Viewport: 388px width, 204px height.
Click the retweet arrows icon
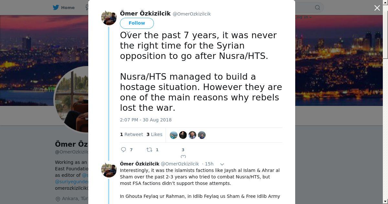pyautogui.click(x=149, y=150)
